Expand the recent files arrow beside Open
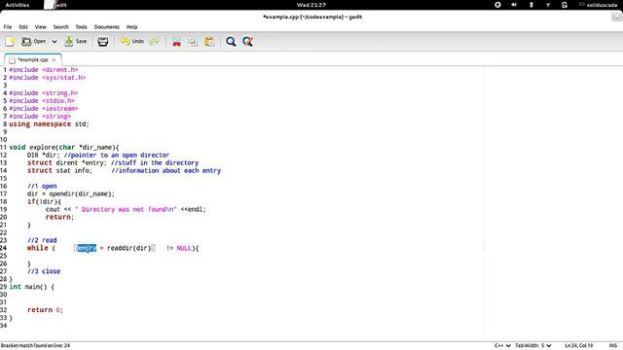 pyautogui.click(x=55, y=41)
